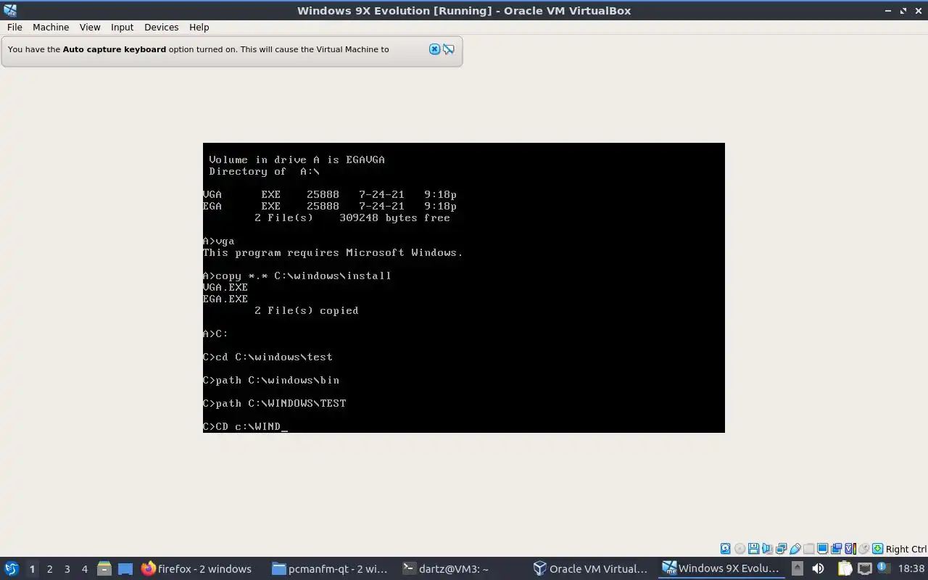The width and height of the screenshot is (928, 580).
Task: Open the Help menu
Action: click(x=199, y=27)
